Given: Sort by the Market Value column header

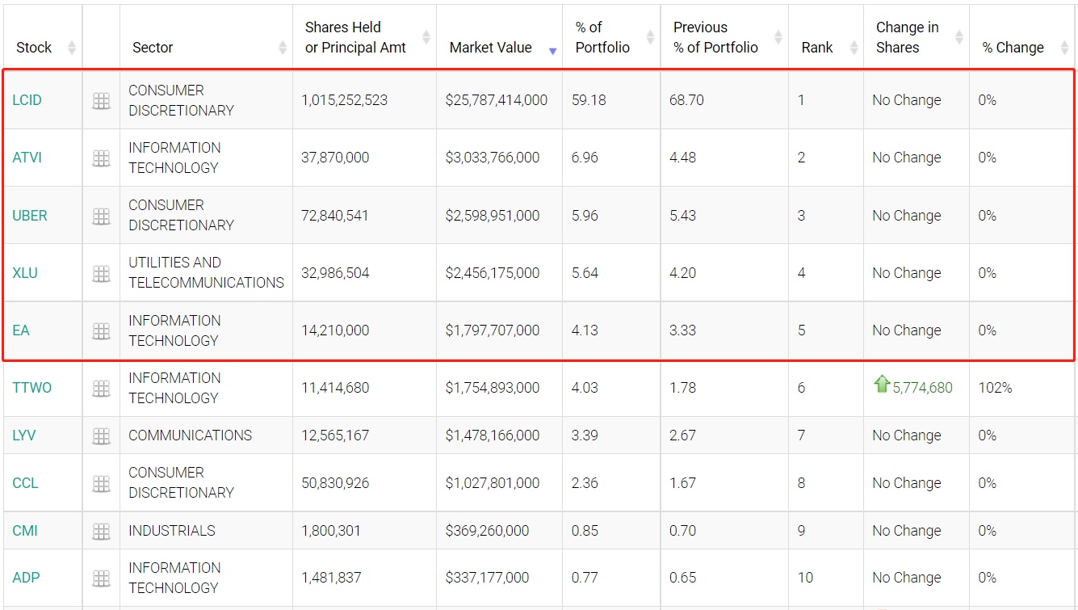Looking at the screenshot, I should [491, 48].
